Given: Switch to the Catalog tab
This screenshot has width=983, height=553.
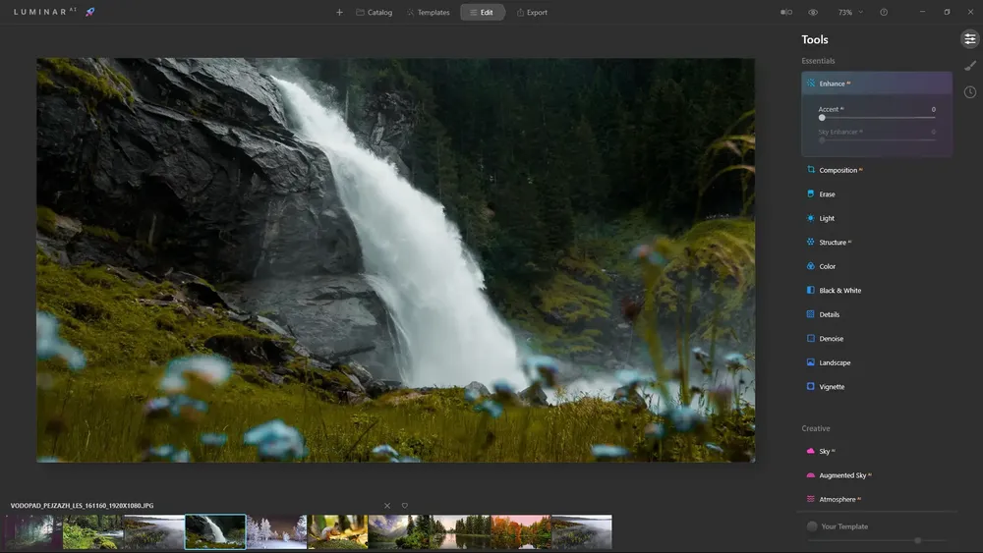Looking at the screenshot, I should click(x=375, y=12).
